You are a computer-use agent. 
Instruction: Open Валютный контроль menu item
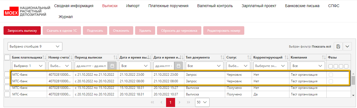point(215,6)
